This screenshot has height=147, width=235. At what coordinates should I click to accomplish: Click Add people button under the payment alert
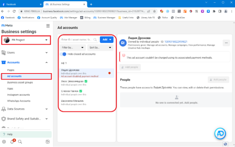pyautogui.click(x=130, y=67)
